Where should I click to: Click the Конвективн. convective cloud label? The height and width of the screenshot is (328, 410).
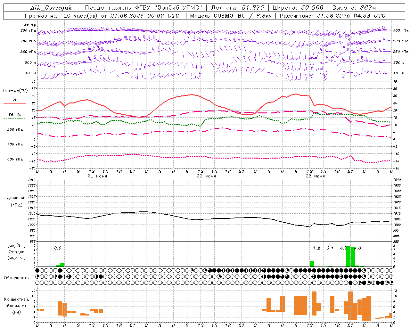point(17,299)
